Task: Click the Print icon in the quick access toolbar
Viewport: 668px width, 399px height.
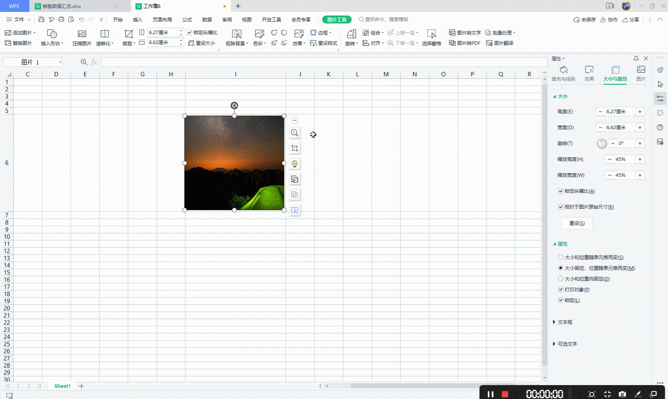Action: (61, 19)
